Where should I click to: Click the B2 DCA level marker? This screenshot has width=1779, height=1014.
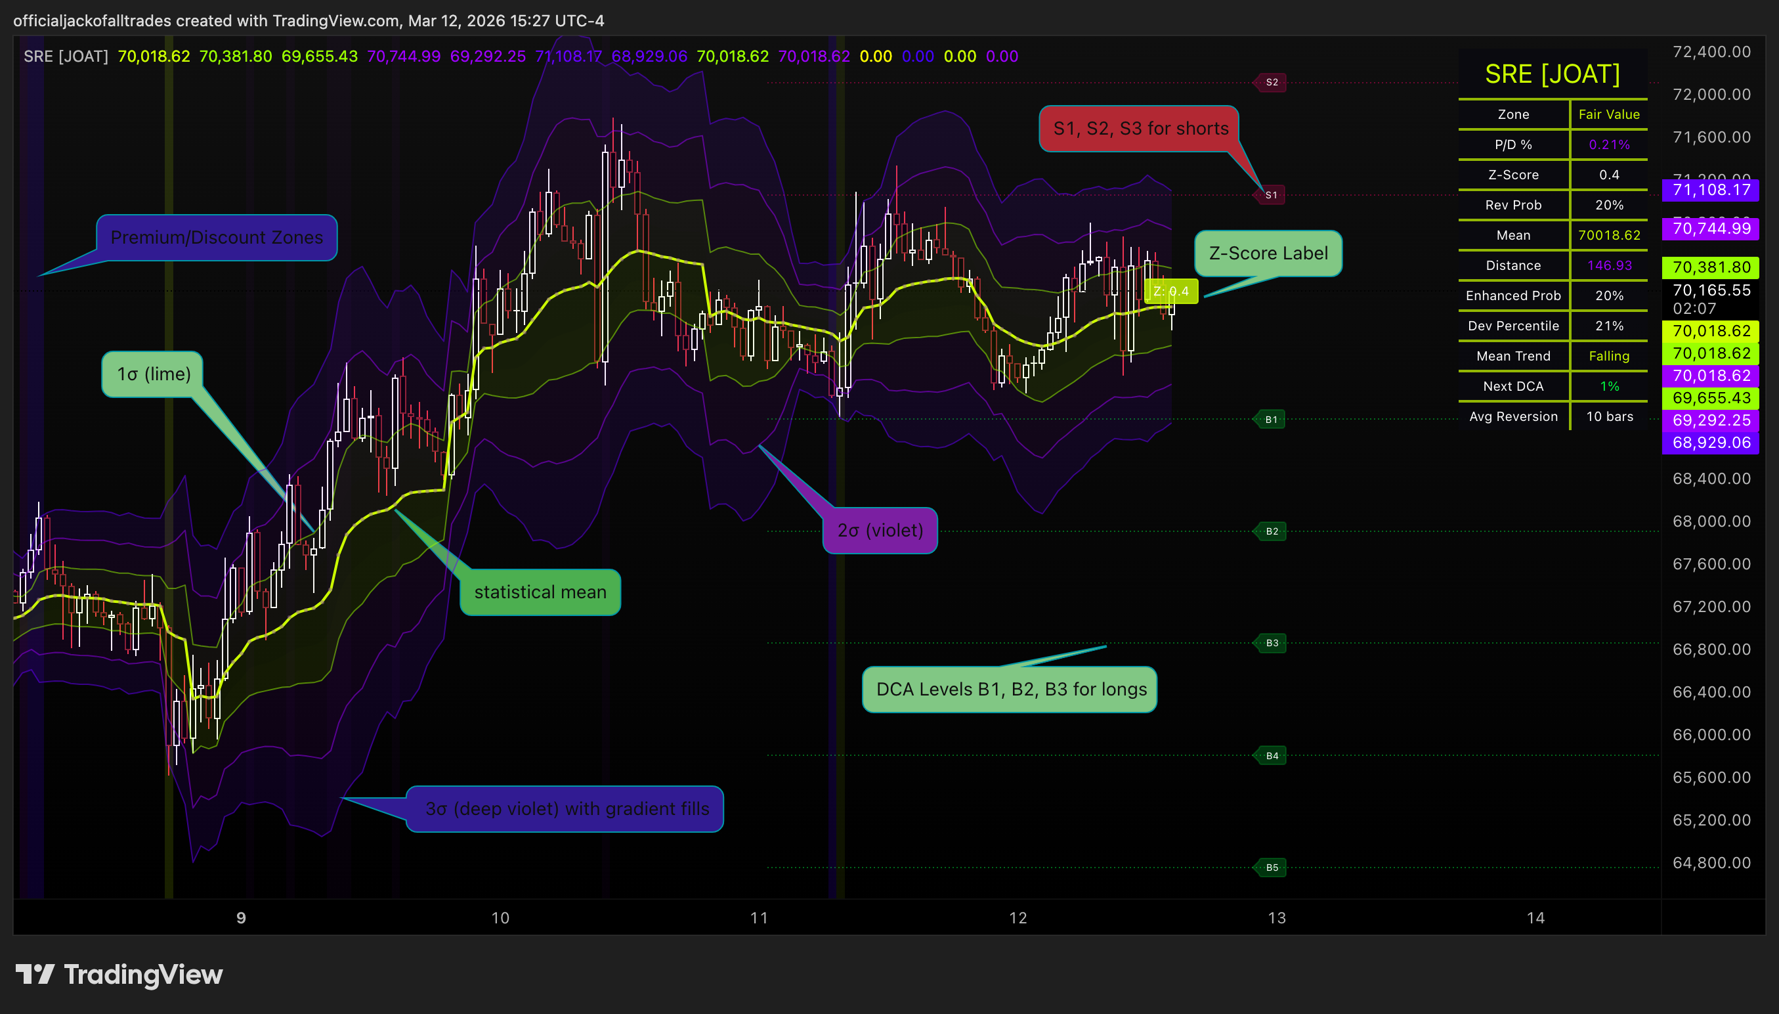point(1270,531)
